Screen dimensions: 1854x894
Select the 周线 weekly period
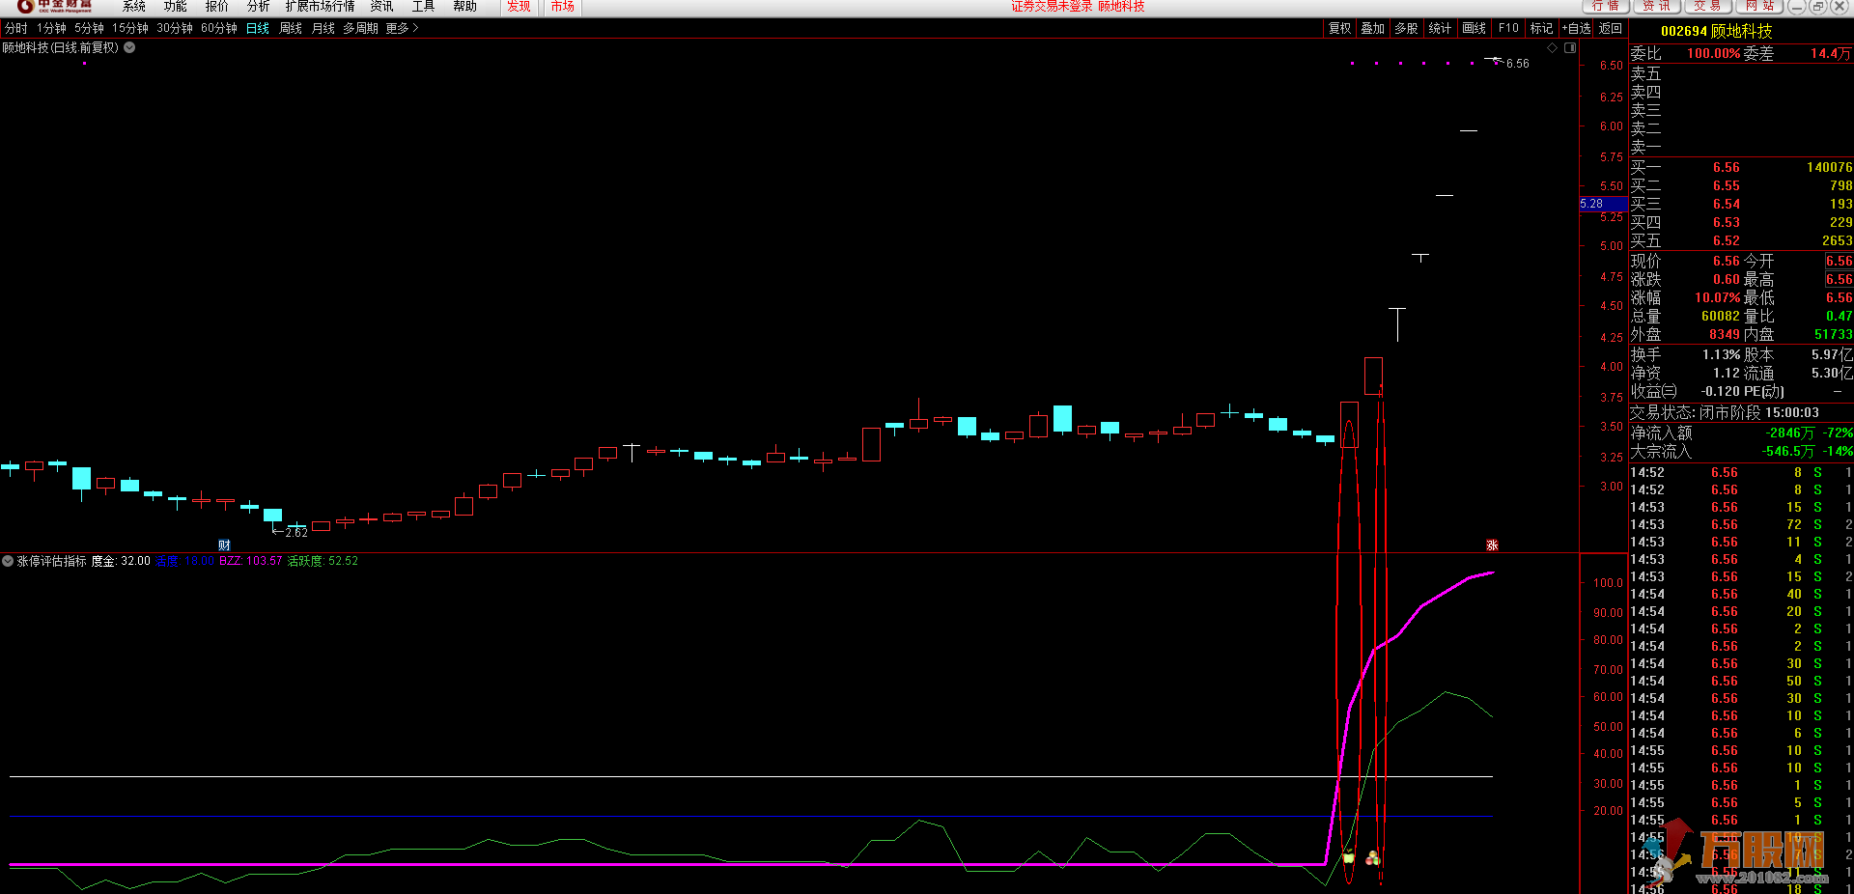pyautogui.click(x=291, y=29)
